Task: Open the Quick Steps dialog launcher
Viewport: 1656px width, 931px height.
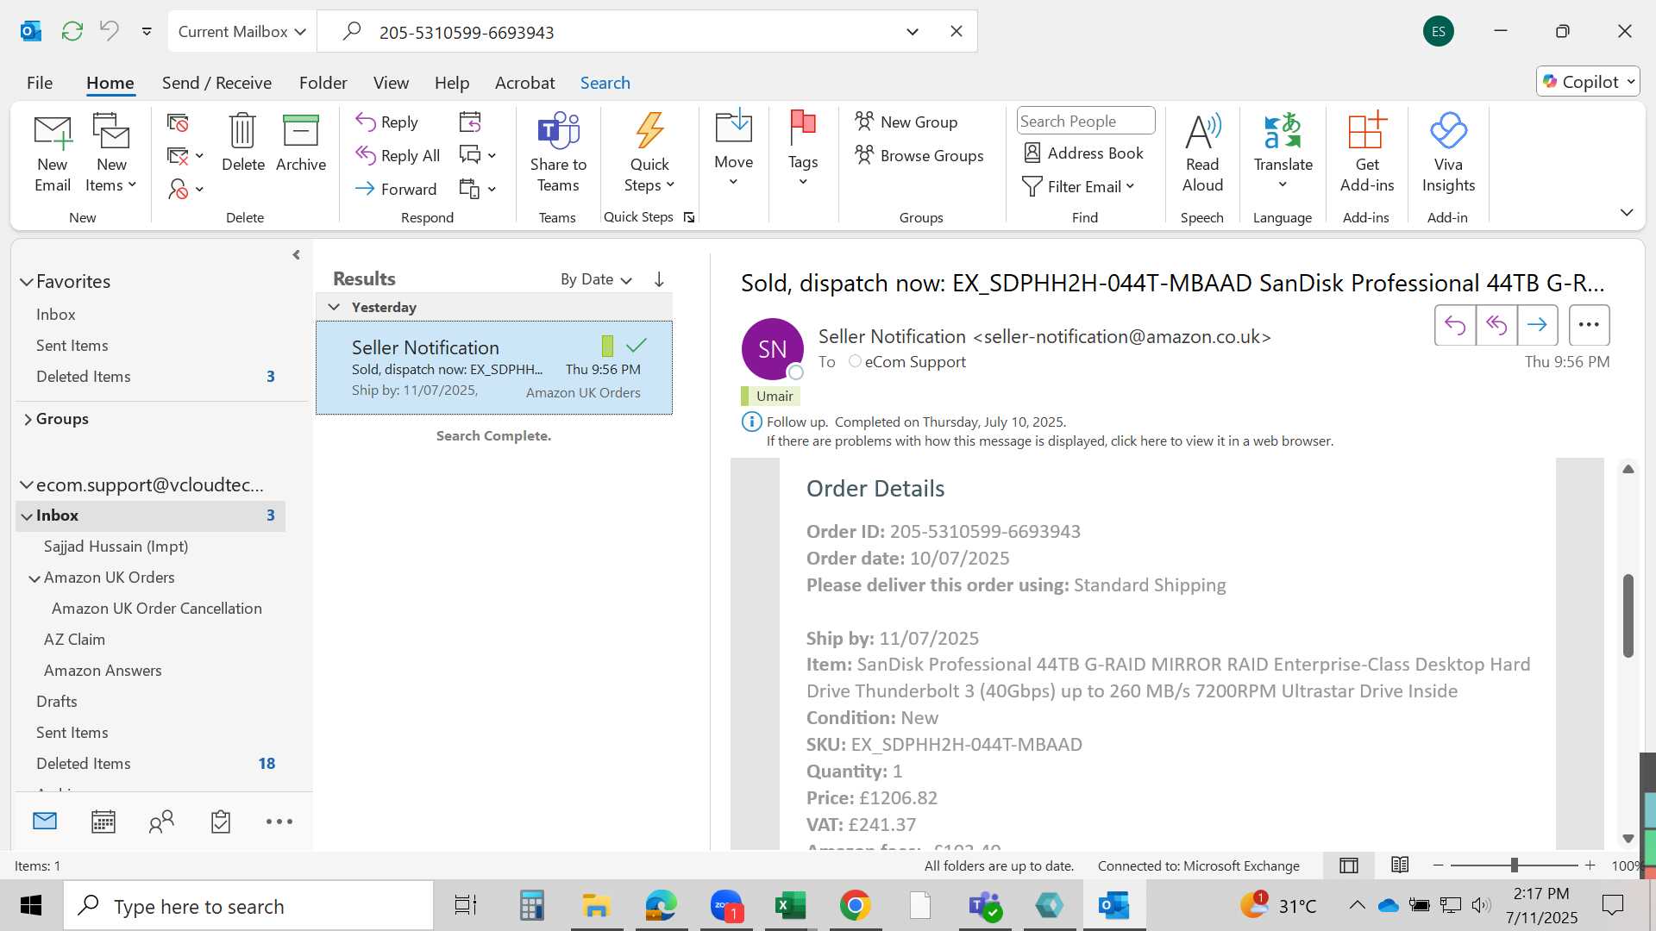Action: tap(689, 218)
